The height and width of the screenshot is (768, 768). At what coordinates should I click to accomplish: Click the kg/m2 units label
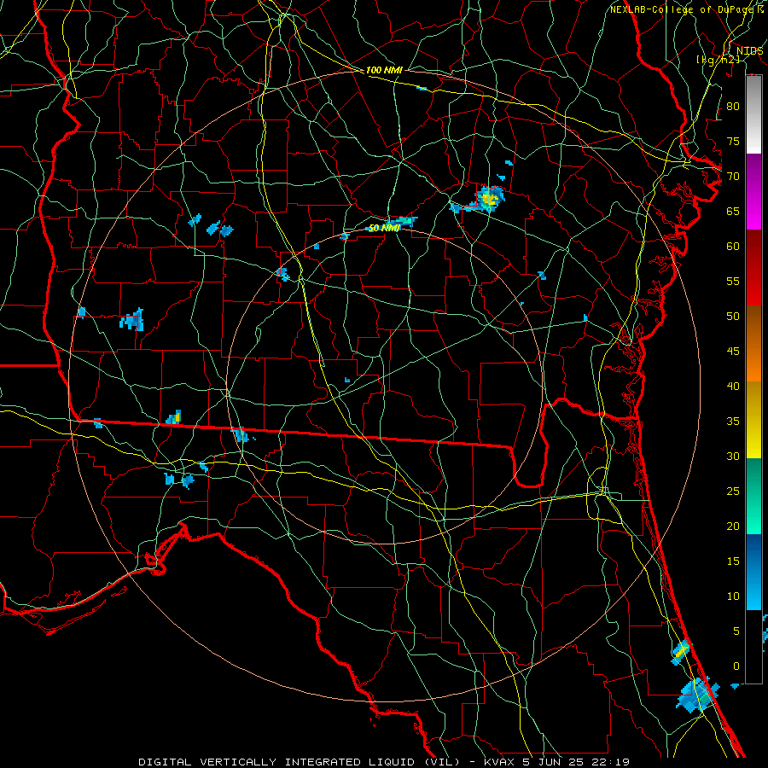point(718,60)
